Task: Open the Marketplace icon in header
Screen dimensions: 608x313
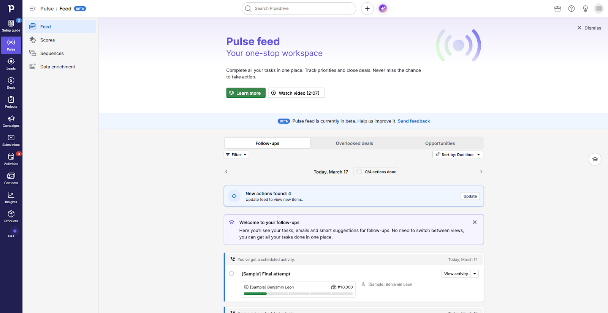Action: tap(557, 8)
